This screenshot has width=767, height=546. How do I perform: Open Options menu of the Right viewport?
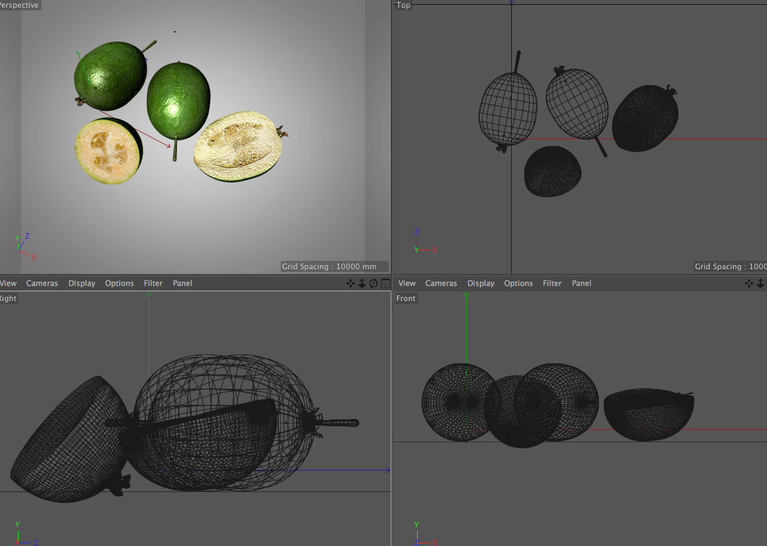119,283
